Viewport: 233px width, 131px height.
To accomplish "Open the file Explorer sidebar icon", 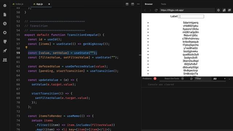I will (x=5, y=15).
